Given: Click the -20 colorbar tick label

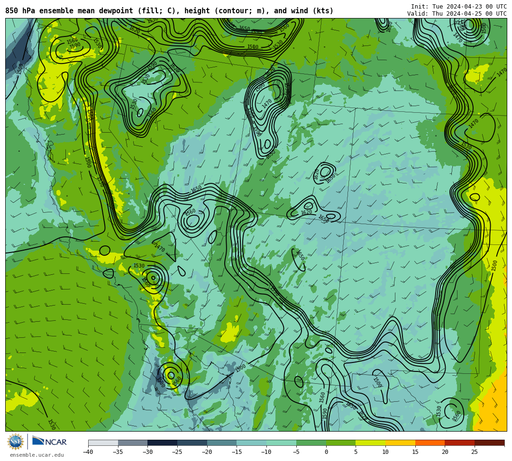Looking at the screenshot, I should pos(207,452).
